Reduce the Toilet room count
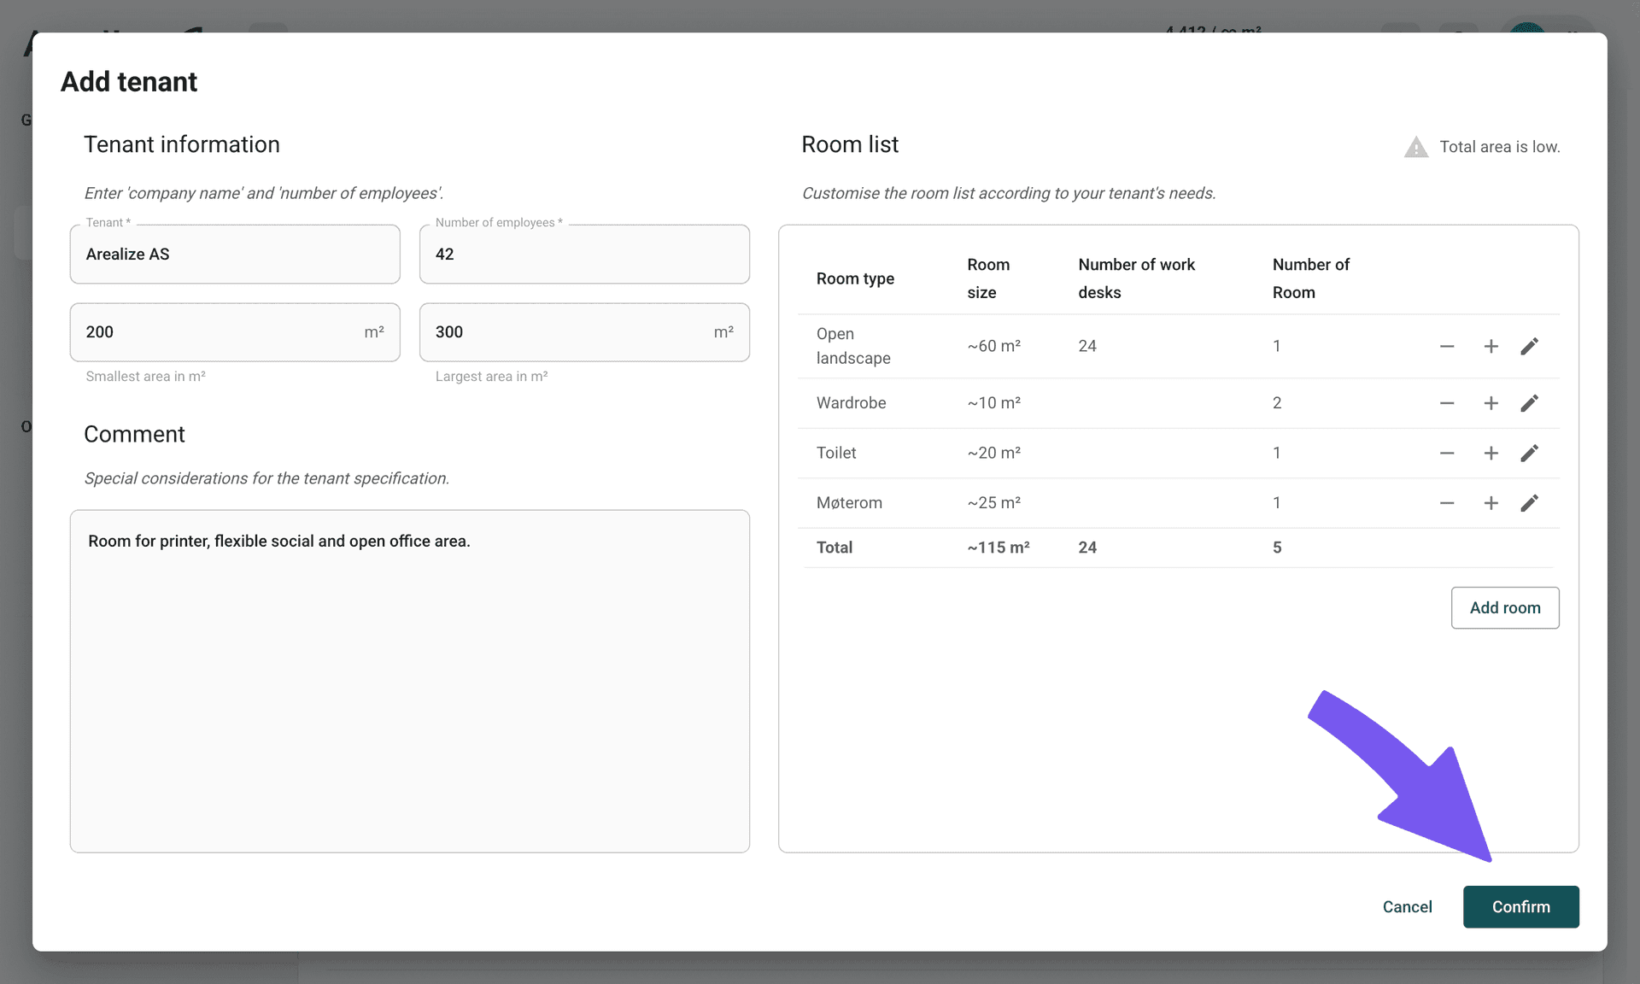This screenshot has width=1640, height=984. [1447, 453]
